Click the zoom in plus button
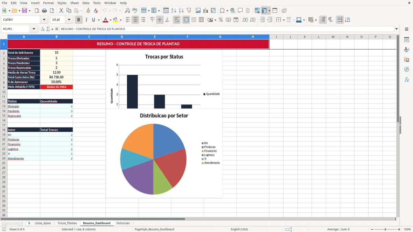Image resolution: width=413 pixels, height=232 pixels. pyautogui.click(x=399, y=229)
